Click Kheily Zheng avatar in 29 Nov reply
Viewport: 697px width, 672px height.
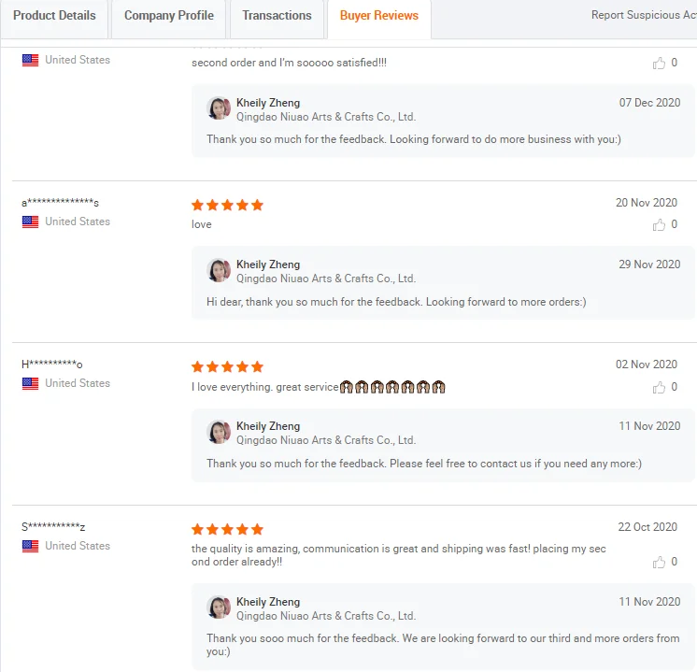coord(219,270)
